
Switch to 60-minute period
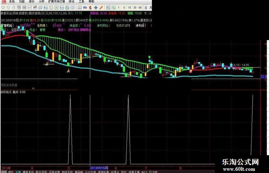(x=140, y=8)
